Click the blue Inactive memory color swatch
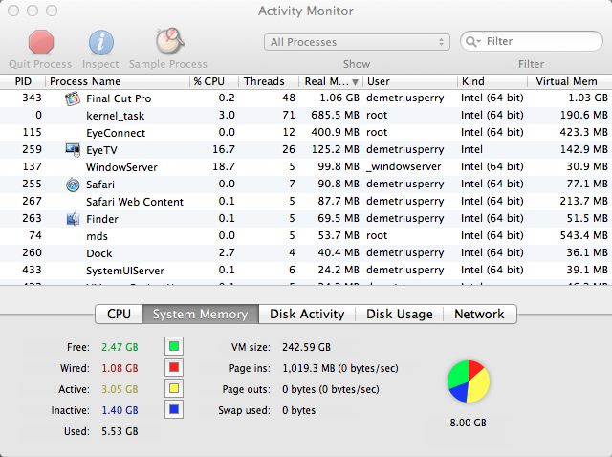 (174, 409)
